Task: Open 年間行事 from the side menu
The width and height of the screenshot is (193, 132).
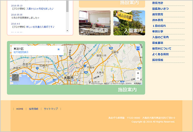Action: tap(158, 31)
